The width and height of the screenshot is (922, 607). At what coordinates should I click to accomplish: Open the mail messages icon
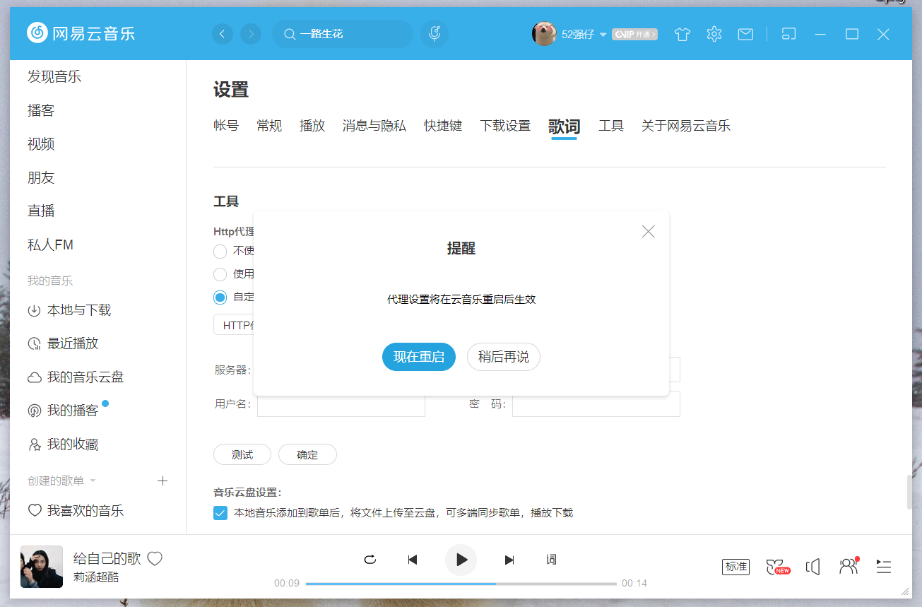745,34
